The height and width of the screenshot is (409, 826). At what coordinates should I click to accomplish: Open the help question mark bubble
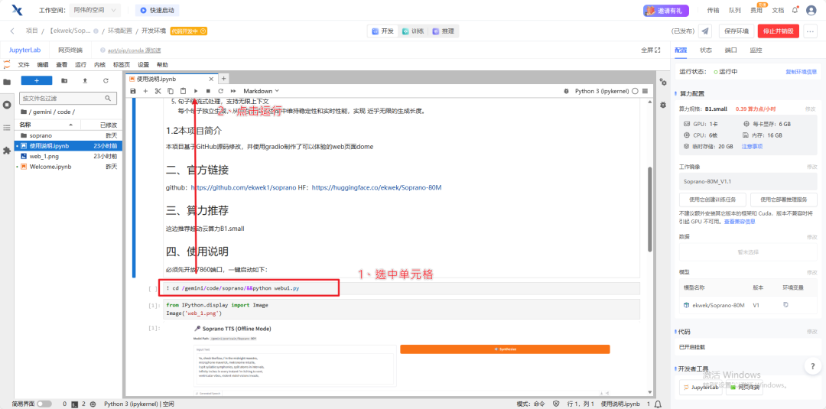(813, 365)
